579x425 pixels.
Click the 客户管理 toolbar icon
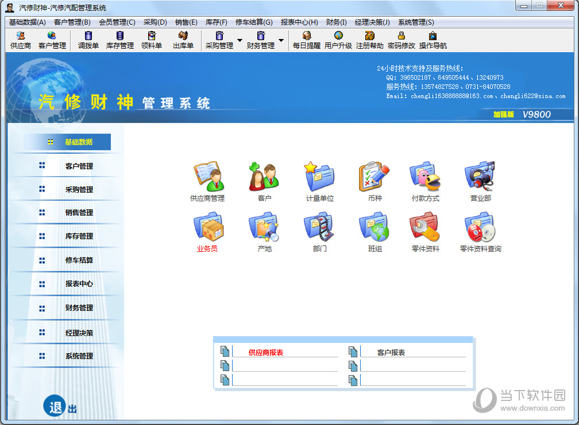click(52, 40)
